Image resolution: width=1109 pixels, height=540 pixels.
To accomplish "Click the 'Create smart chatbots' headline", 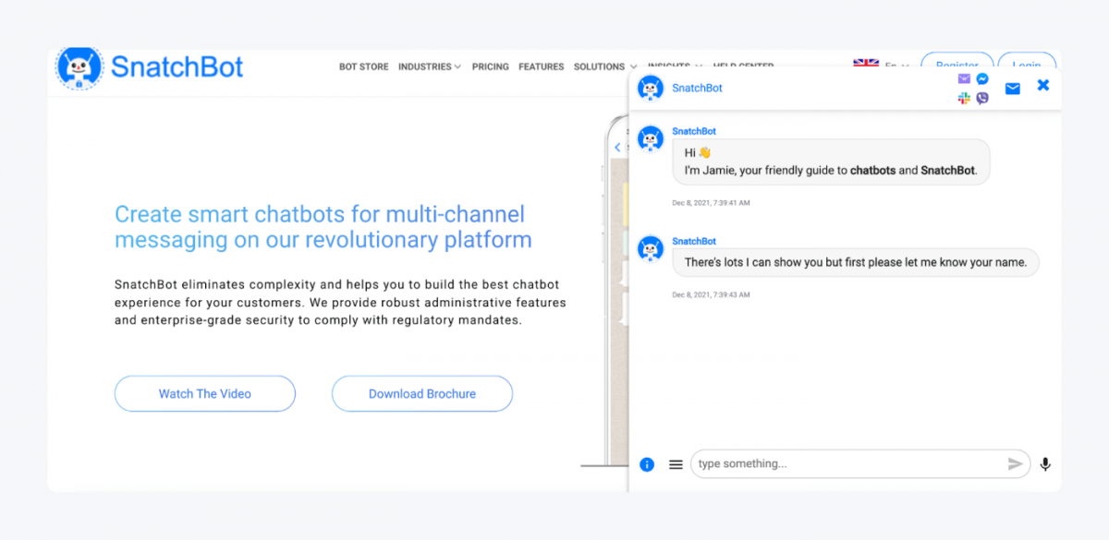I will coord(323,227).
